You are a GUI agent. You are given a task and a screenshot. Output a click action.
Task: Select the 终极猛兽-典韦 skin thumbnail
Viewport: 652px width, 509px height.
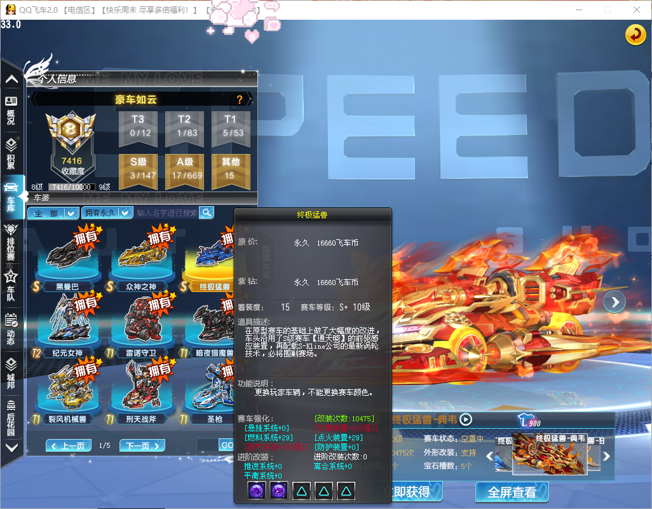pos(549,454)
